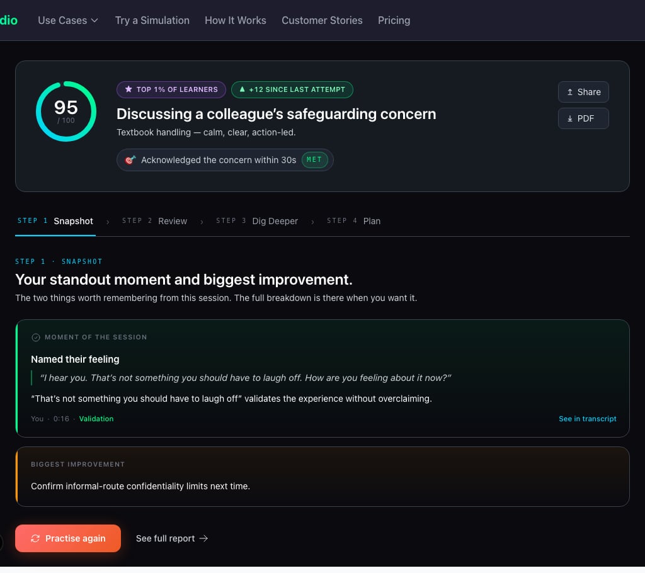
Task: Download the report as PDF
Action: pyautogui.click(x=583, y=118)
